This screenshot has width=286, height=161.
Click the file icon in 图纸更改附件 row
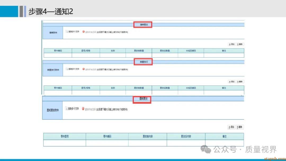[66, 109]
